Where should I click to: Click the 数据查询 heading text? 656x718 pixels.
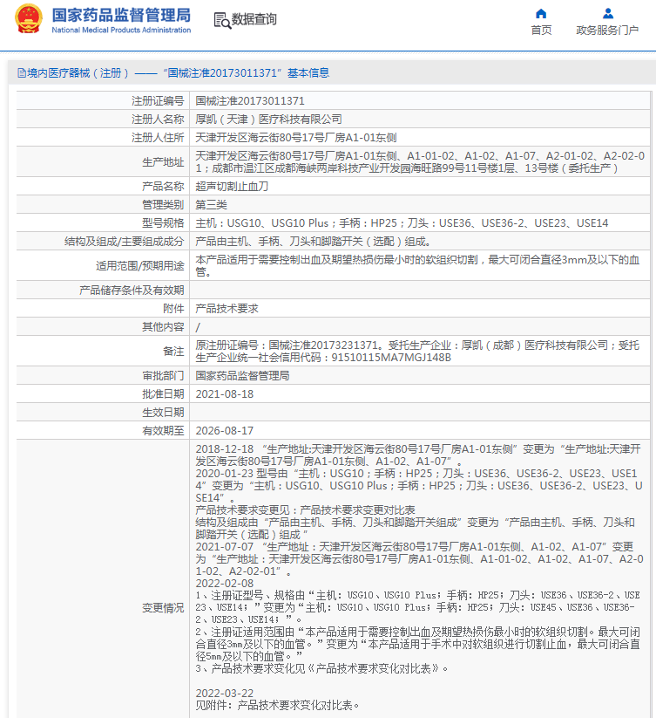pyautogui.click(x=254, y=19)
